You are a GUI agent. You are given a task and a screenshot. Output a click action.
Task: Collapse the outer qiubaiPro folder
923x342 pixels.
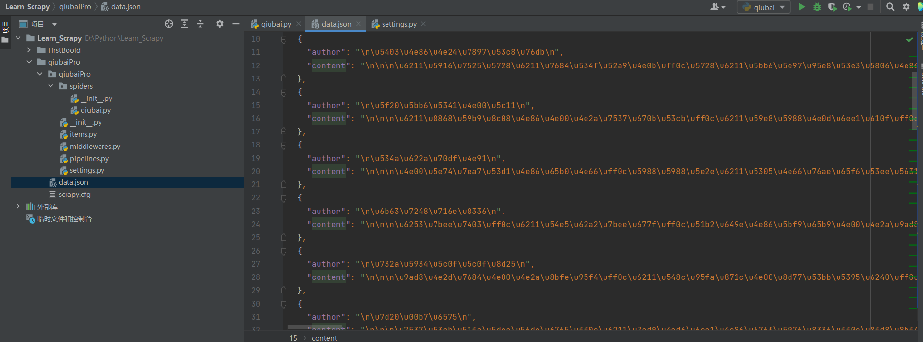click(29, 62)
